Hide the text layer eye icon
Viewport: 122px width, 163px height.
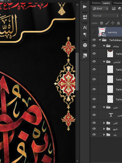pyautogui.click(x=94, y=115)
